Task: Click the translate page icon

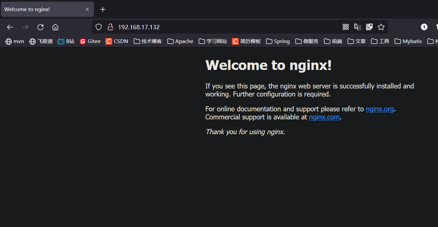Action: 358,27
